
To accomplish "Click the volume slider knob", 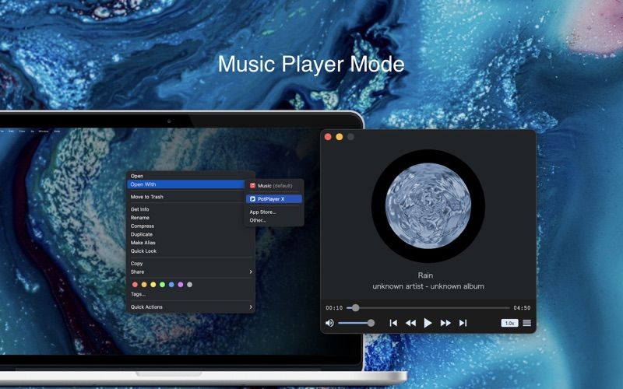I will point(371,323).
